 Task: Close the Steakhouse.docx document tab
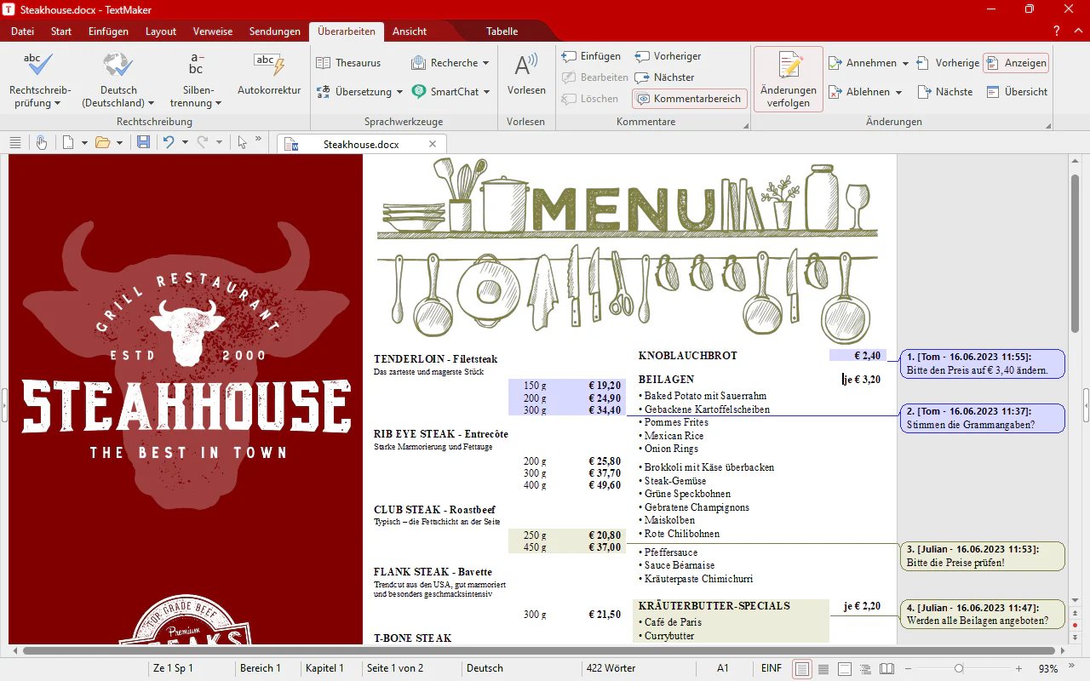[433, 144]
